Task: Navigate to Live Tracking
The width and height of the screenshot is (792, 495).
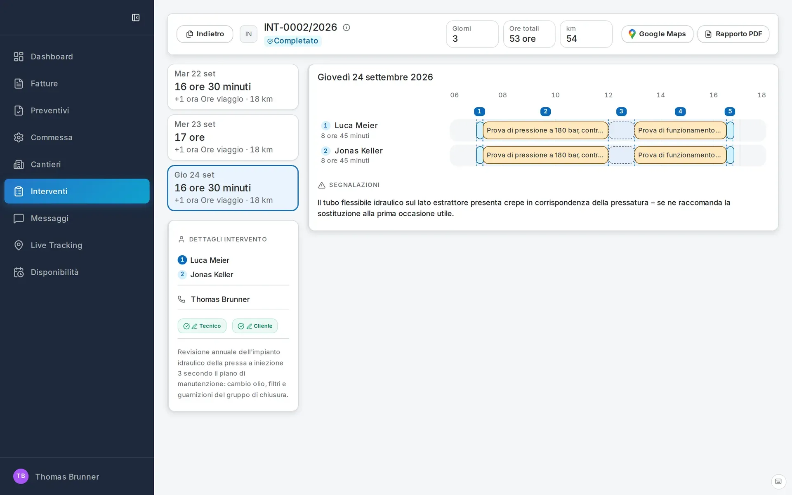Action: pyautogui.click(x=77, y=245)
